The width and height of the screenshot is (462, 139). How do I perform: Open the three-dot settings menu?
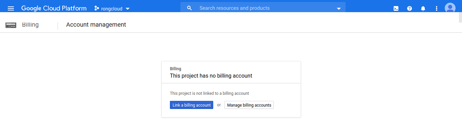[x=437, y=8]
